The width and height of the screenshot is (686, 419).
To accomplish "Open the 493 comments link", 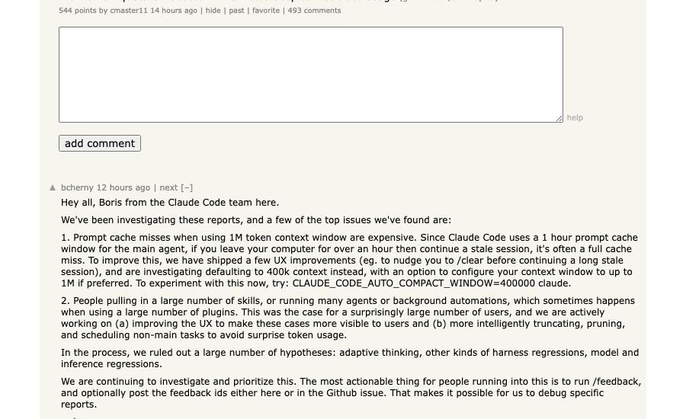I will tap(314, 11).
